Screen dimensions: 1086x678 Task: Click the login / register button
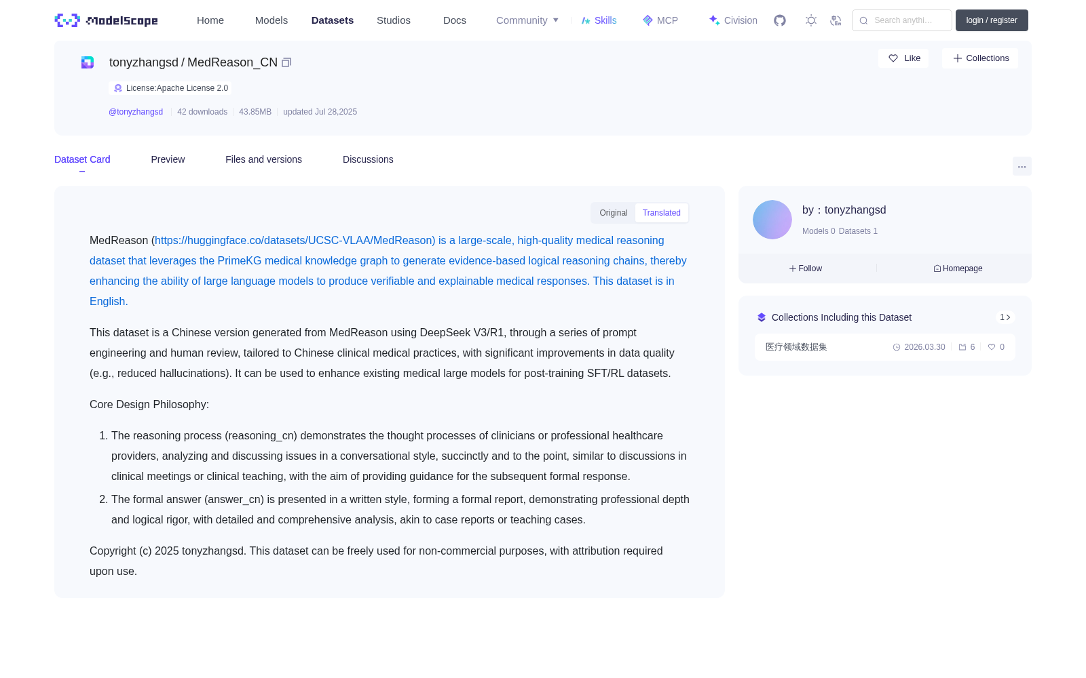pos(992,20)
